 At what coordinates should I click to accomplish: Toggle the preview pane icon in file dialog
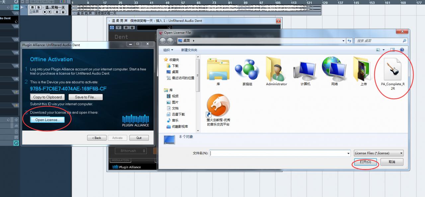tap(393, 50)
